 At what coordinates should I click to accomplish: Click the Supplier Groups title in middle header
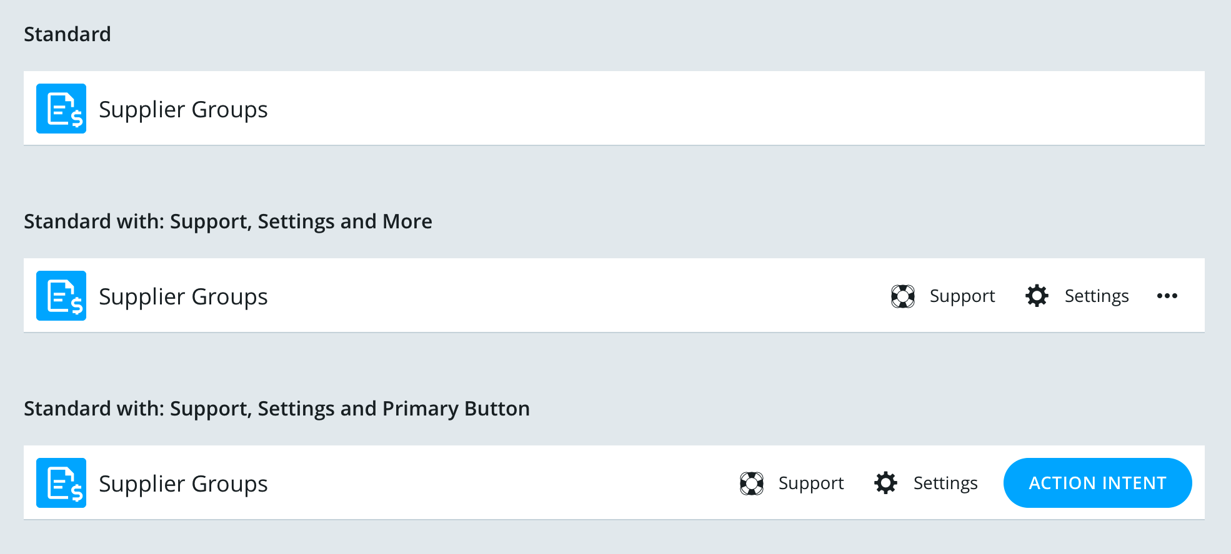point(183,296)
